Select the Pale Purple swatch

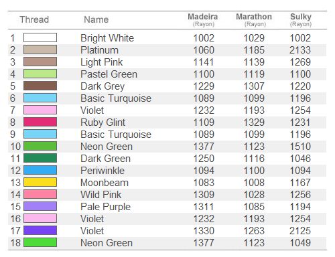40,206
